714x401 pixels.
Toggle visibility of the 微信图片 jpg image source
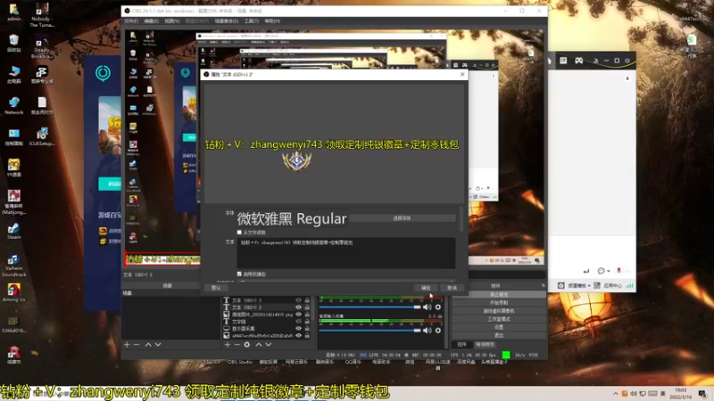[x=299, y=315]
